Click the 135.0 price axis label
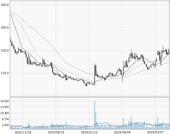Image resolution: width=170 pixels, height=134 pixels. 5,73
